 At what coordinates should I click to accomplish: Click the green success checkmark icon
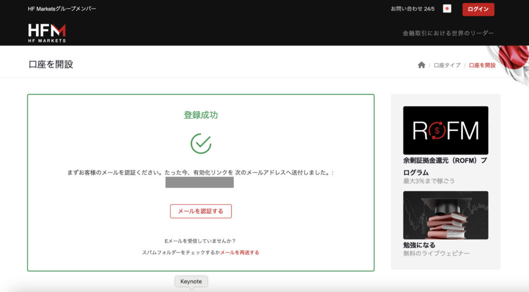tap(201, 144)
